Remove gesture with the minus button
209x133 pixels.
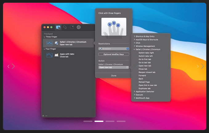pyautogui.click(x=46, y=116)
